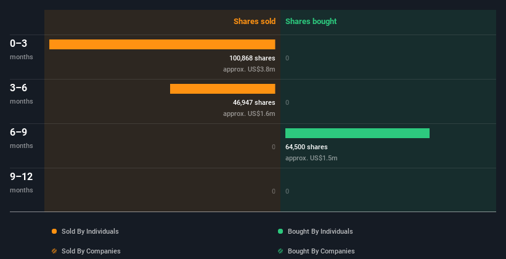Click the 0–3 months row label
Viewport: 506px width, 259px height.
point(22,49)
